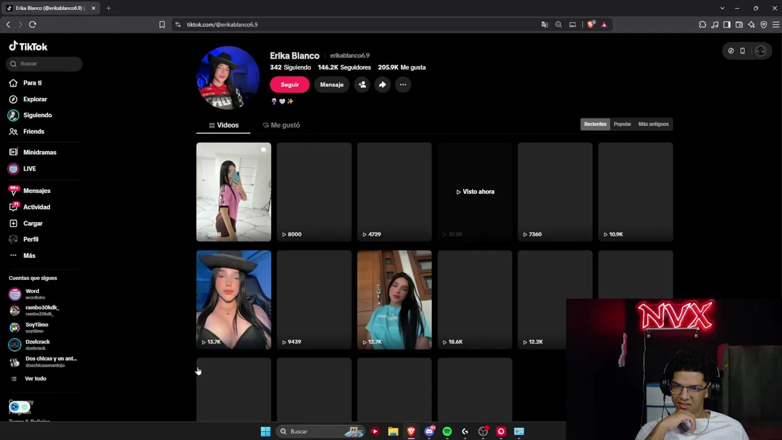Screen dimensions: 782x440
Task: Click the browser back arrow
Action: click(x=8, y=24)
